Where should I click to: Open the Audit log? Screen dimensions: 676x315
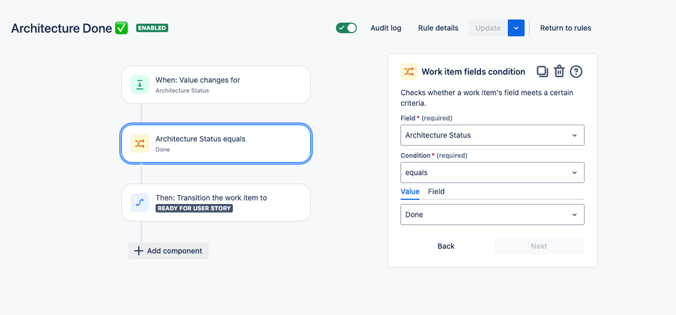point(386,28)
